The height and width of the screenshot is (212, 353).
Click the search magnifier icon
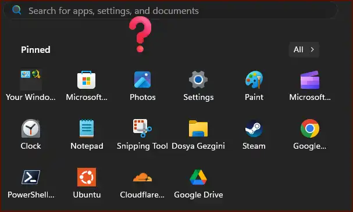[16, 10]
